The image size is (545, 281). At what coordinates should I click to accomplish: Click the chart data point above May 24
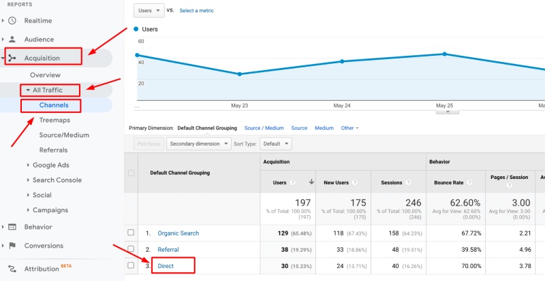(x=342, y=61)
